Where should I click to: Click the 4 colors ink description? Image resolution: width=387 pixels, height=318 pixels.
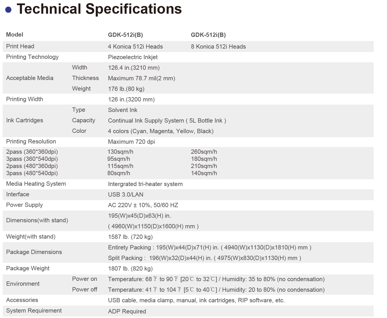pyautogui.click(x=161, y=131)
